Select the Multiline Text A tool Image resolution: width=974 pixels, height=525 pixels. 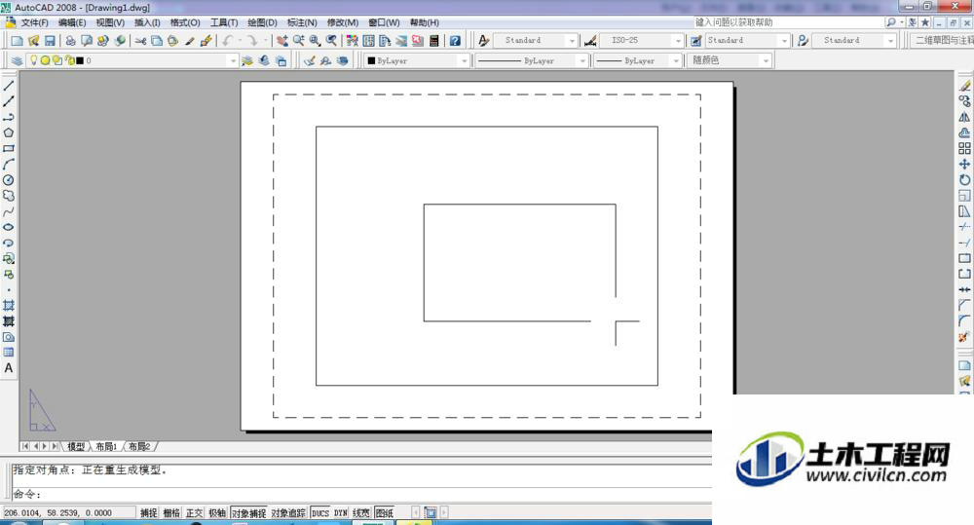(x=9, y=368)
